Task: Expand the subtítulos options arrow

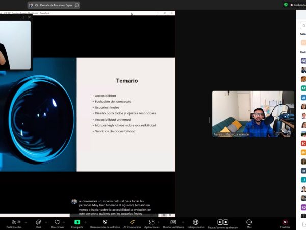Action: 183,222
